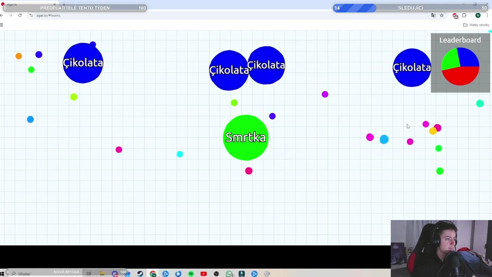Reload the agar.io page
Image resolution: width=492 pixels, height=277 pixels.
click(20, 15)
